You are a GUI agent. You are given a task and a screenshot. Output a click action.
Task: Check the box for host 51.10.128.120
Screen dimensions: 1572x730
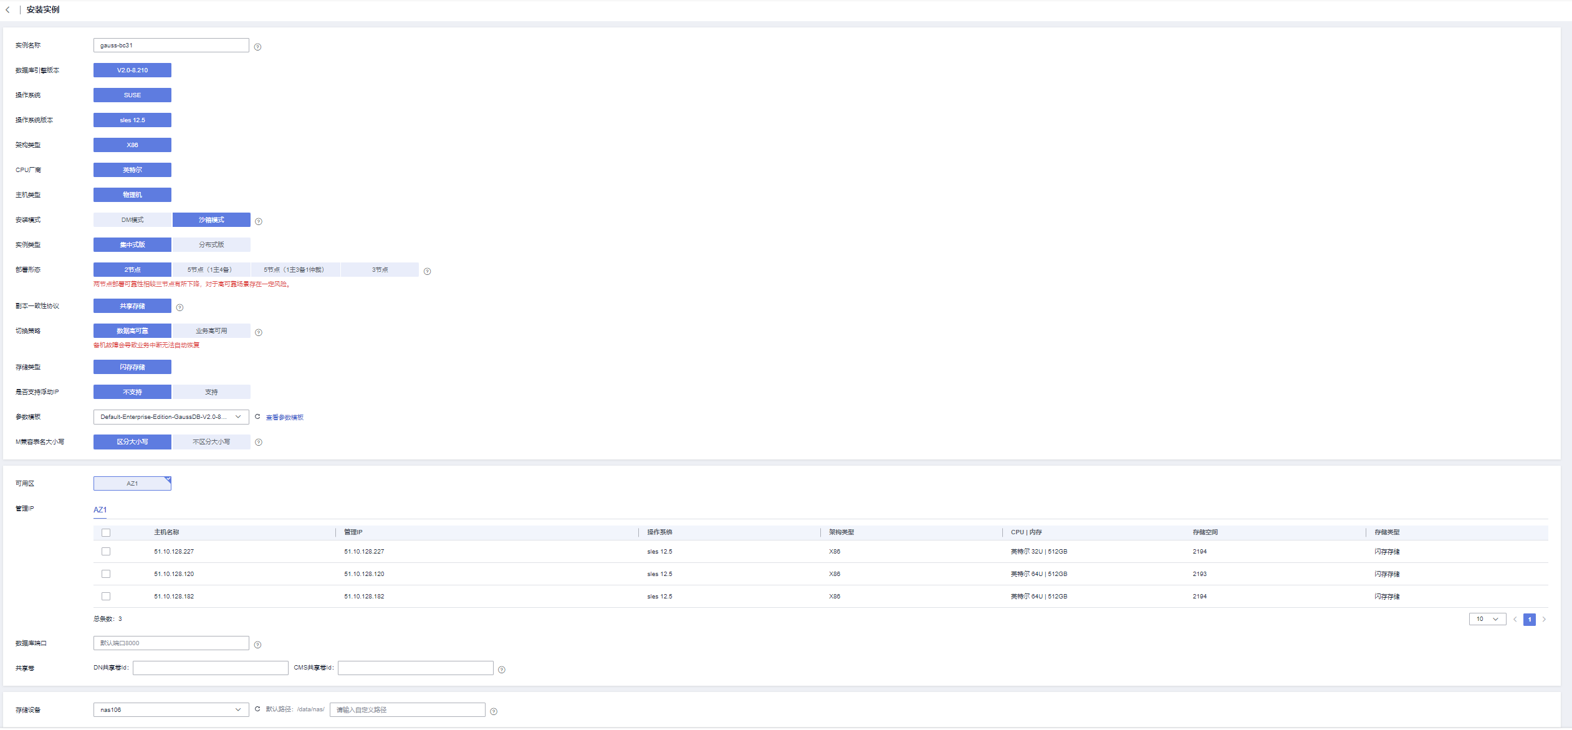click(x=106, y=574)
